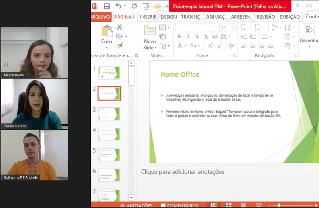Click the Cut scissors icon

click(x=120, y=27)
